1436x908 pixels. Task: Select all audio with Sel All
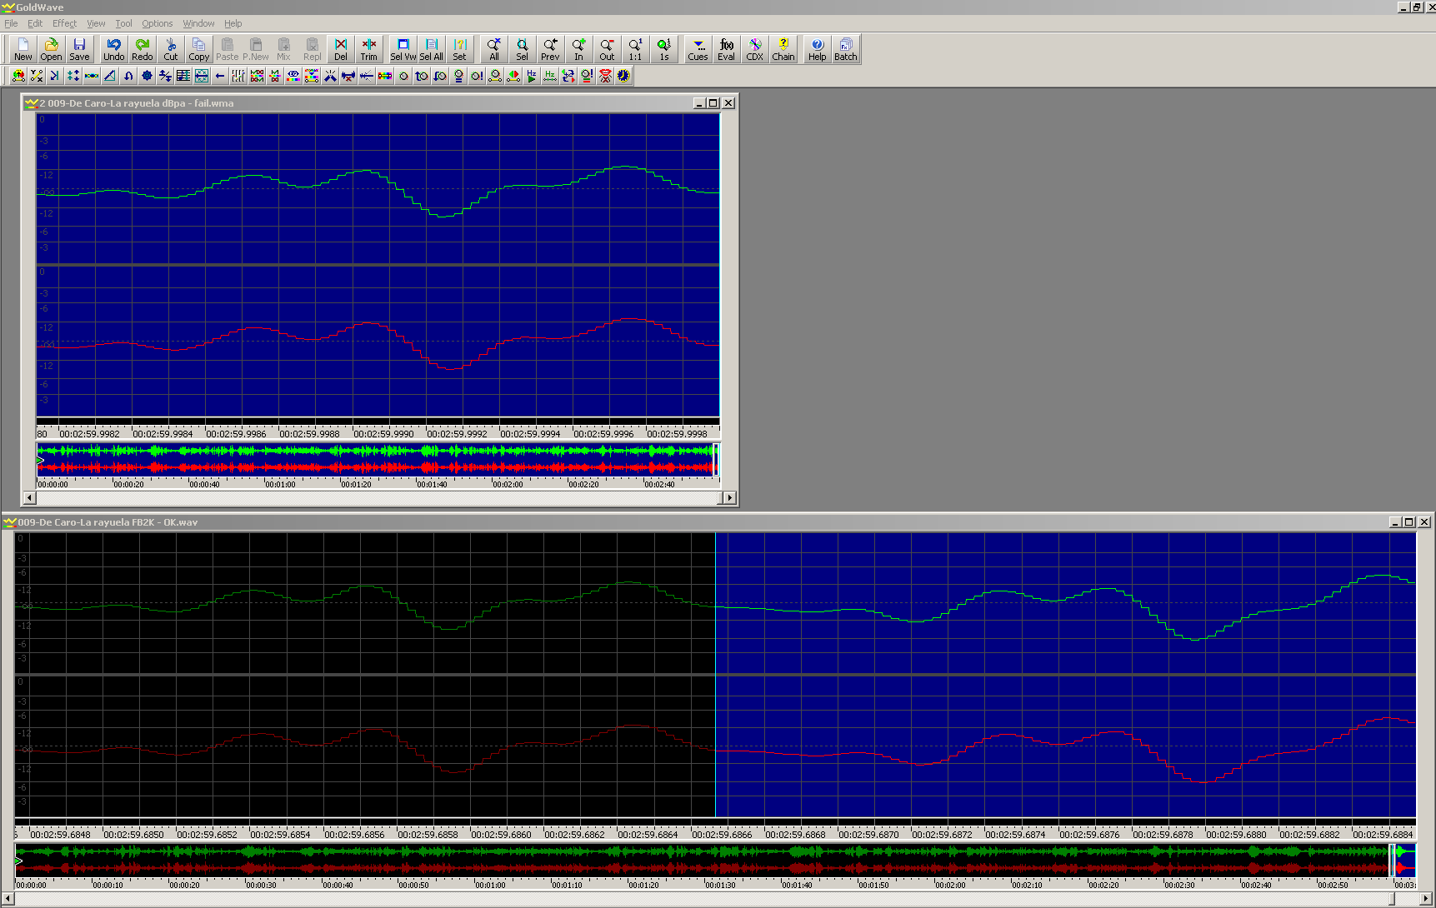click(431, 49)
